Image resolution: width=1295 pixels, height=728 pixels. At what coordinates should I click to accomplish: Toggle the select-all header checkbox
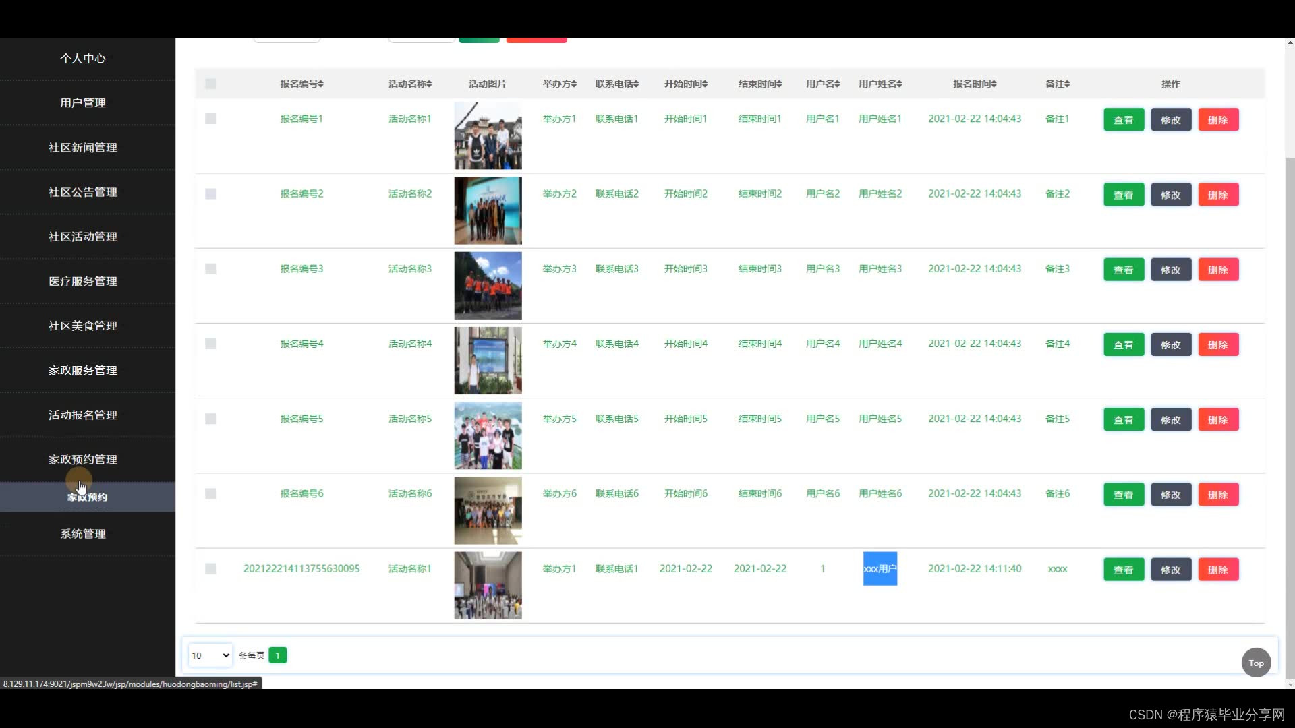210,84
